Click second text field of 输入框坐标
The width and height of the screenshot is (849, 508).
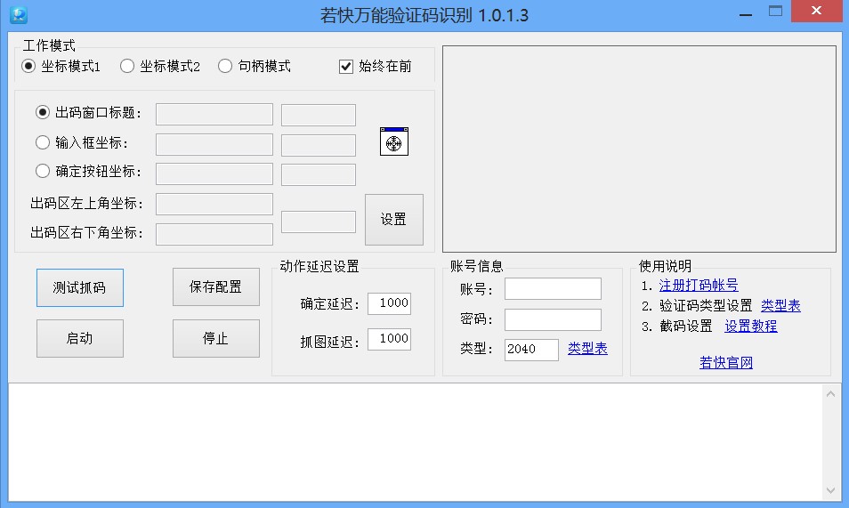coord(319,145)
